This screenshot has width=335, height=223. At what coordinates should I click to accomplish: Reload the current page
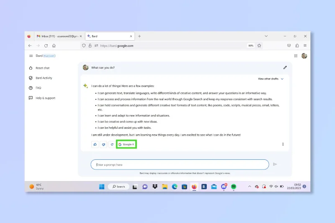pyautogui.click(x=46, y=46)
